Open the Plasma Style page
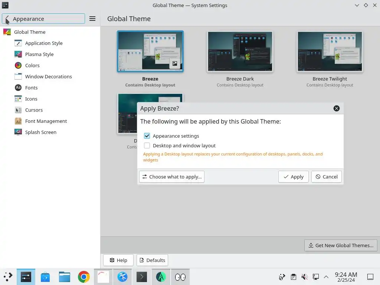380x285 pixels. point(50,54)
